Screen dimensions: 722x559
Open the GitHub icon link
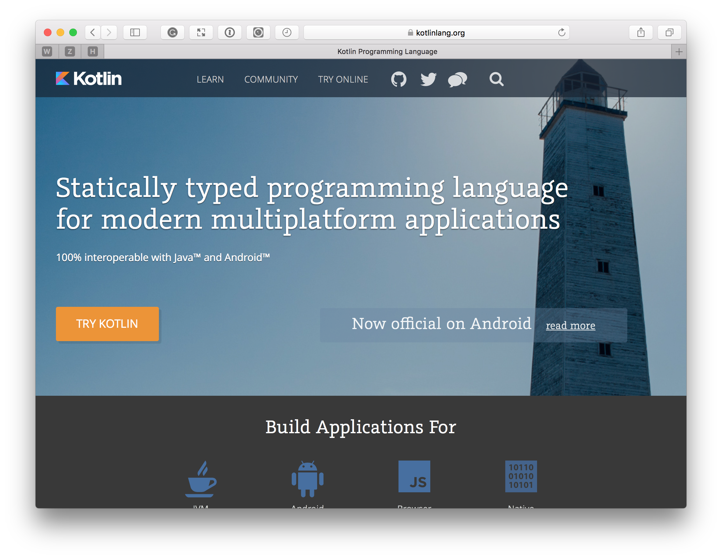[399, 79]
